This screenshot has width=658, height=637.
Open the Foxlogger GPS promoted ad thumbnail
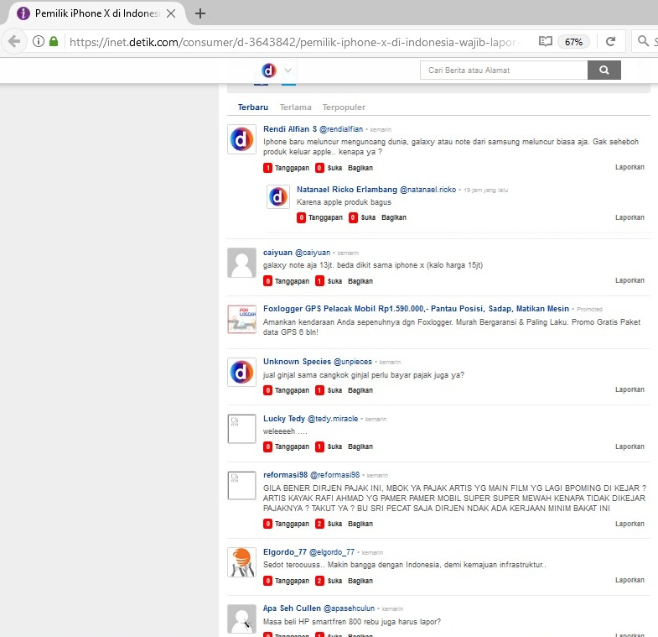[x=241, y=319]
